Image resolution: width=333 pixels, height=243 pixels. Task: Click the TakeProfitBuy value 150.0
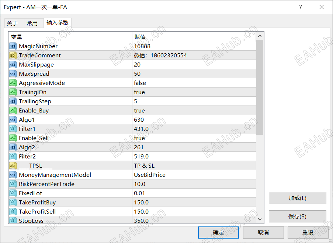click(141, 202)
